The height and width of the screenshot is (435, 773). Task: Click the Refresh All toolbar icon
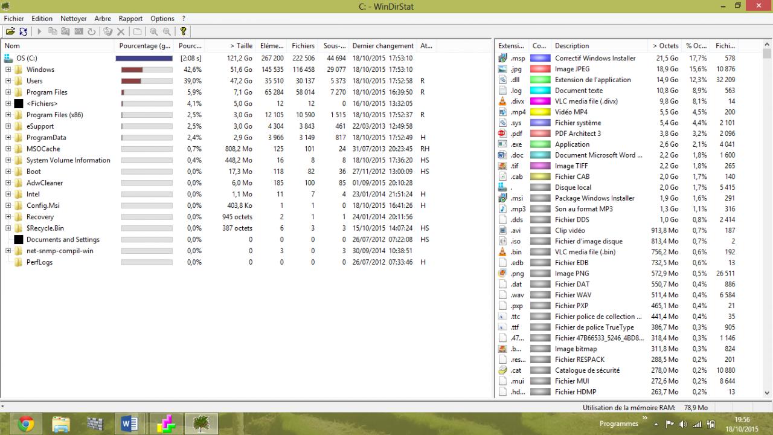coord(23,31)
